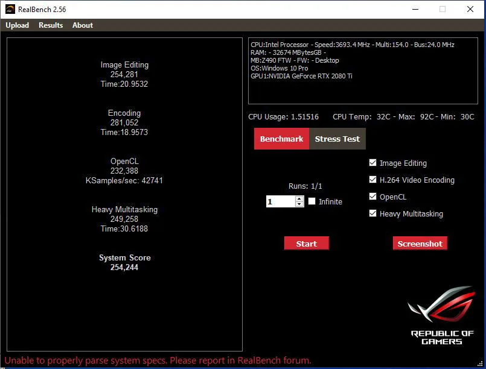Select the Image Editing score 254,281

coord(124,74)
